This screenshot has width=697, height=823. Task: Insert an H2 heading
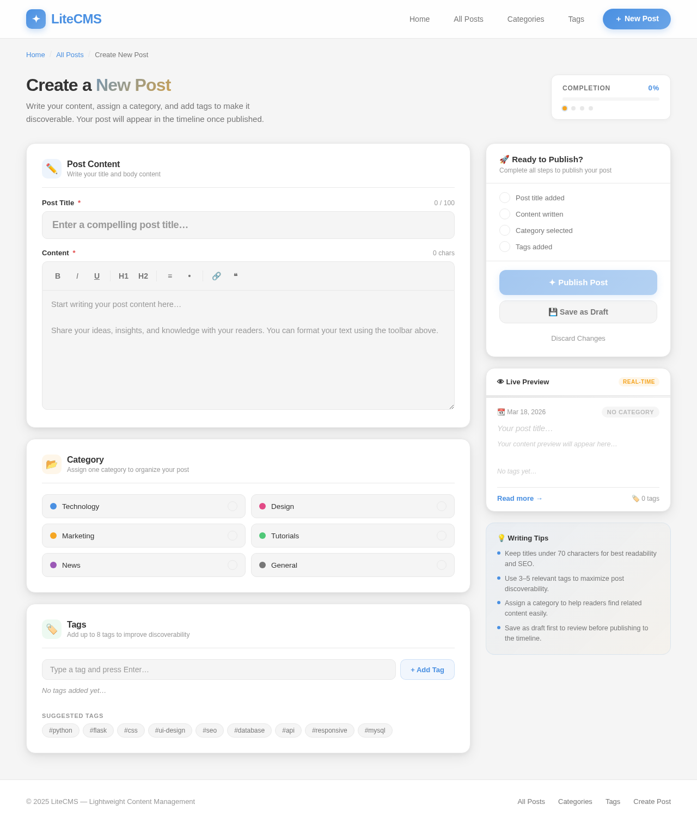point(143,276)
